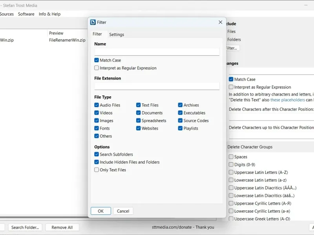The width and height of the screenshot is (314, 235).
Task: Disable Search Subfolders option
Action: pos(97,154)
